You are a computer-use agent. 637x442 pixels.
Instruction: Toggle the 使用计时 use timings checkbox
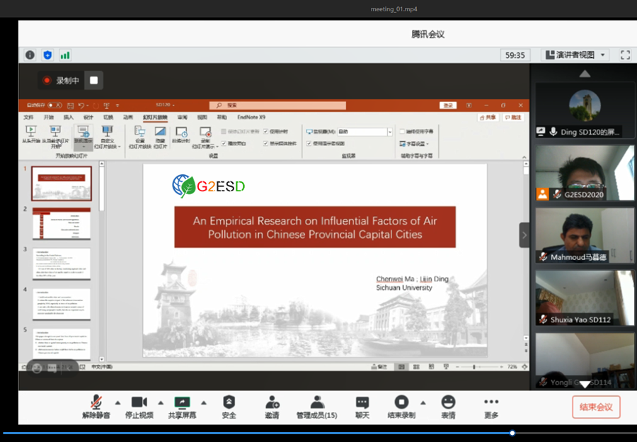click(265, 131)
